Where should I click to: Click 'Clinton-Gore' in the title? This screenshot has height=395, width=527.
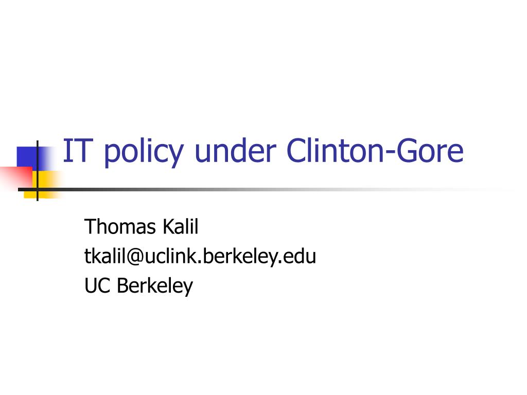(375, 150)
